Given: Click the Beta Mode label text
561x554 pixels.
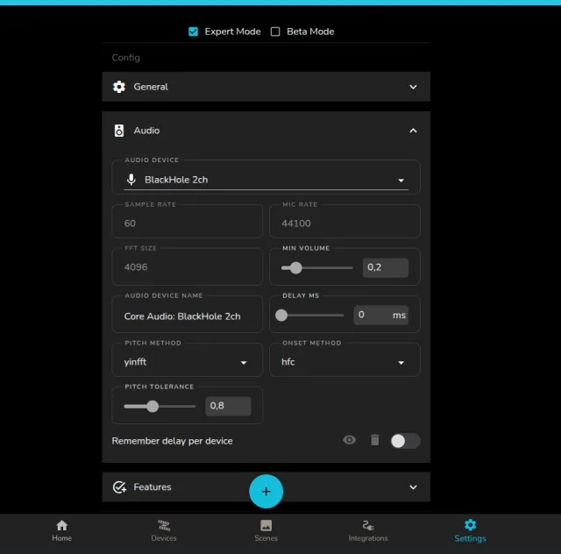Looking at the screenshot, I should [310, 32].
